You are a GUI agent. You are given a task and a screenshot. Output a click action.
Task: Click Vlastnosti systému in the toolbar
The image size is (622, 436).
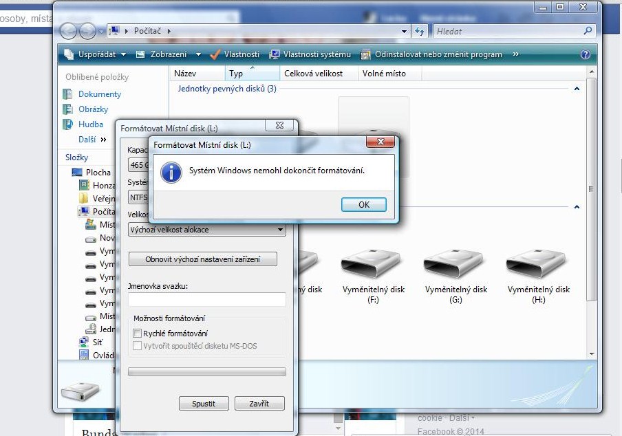(x=310, y=54)
